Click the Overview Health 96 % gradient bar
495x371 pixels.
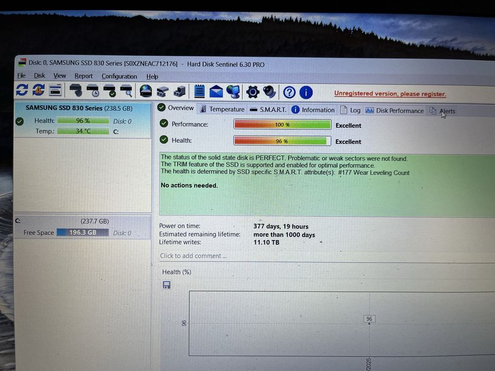point(282,141)
